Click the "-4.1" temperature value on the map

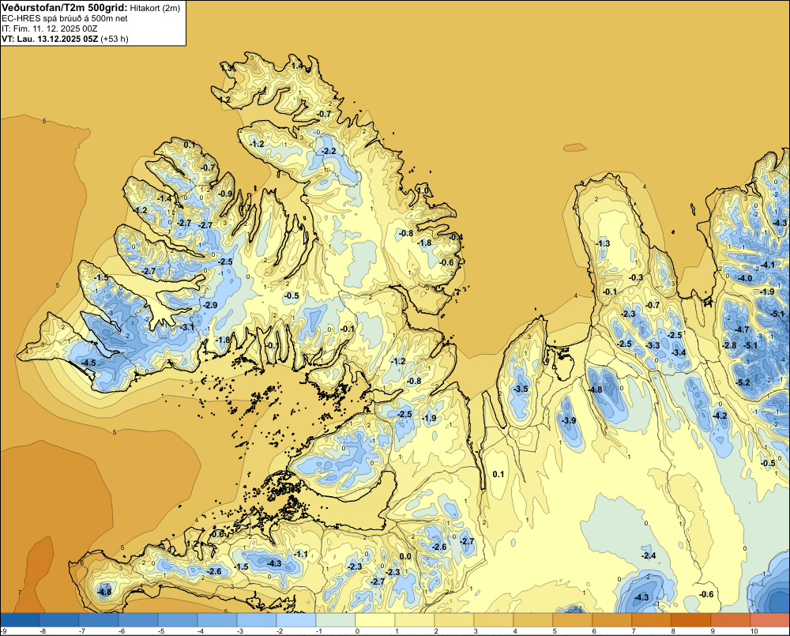(767, 265)
